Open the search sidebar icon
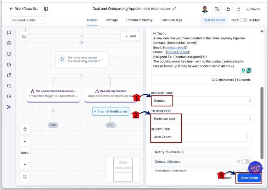 click(x=9, y=86)
